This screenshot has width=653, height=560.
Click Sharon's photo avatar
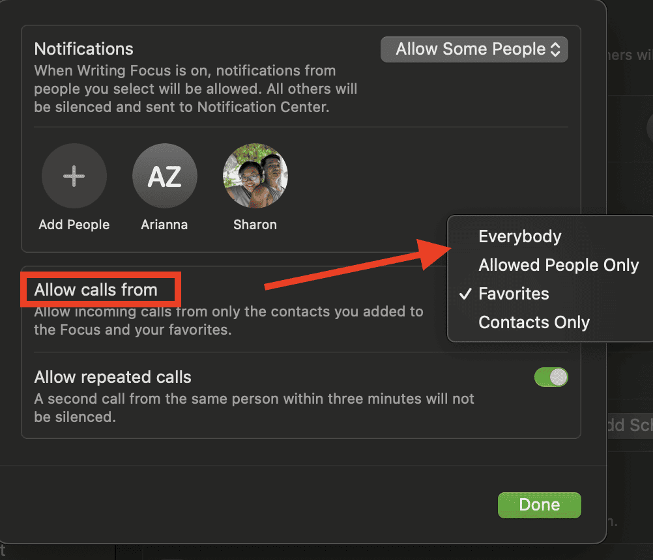tap(255, 176)
